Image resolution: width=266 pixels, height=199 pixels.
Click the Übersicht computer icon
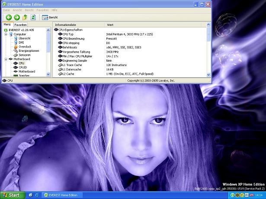click(x=16, y=38)
